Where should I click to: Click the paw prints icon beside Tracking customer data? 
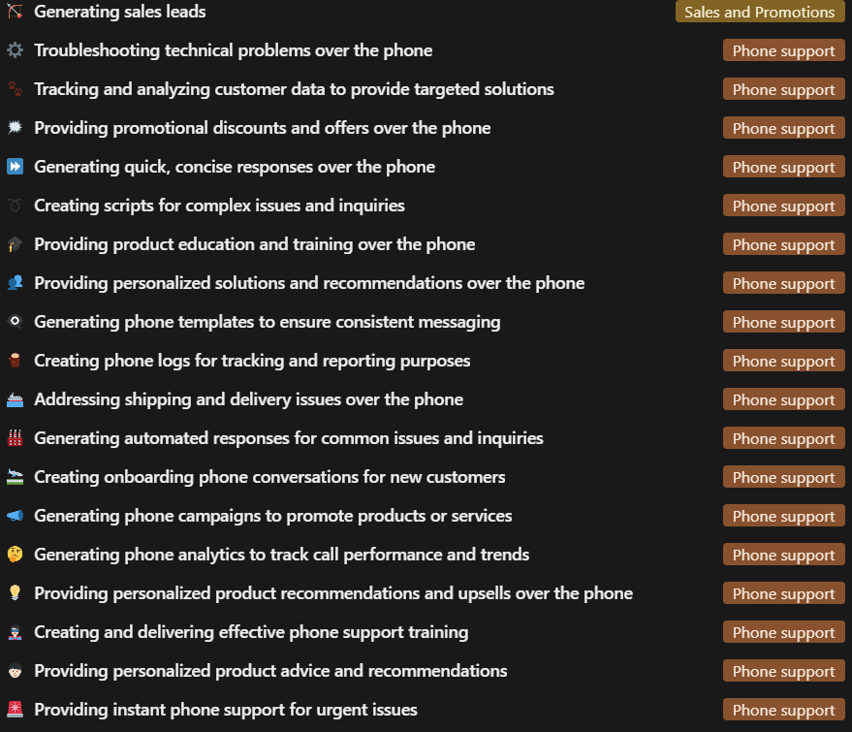coord(14,89)
